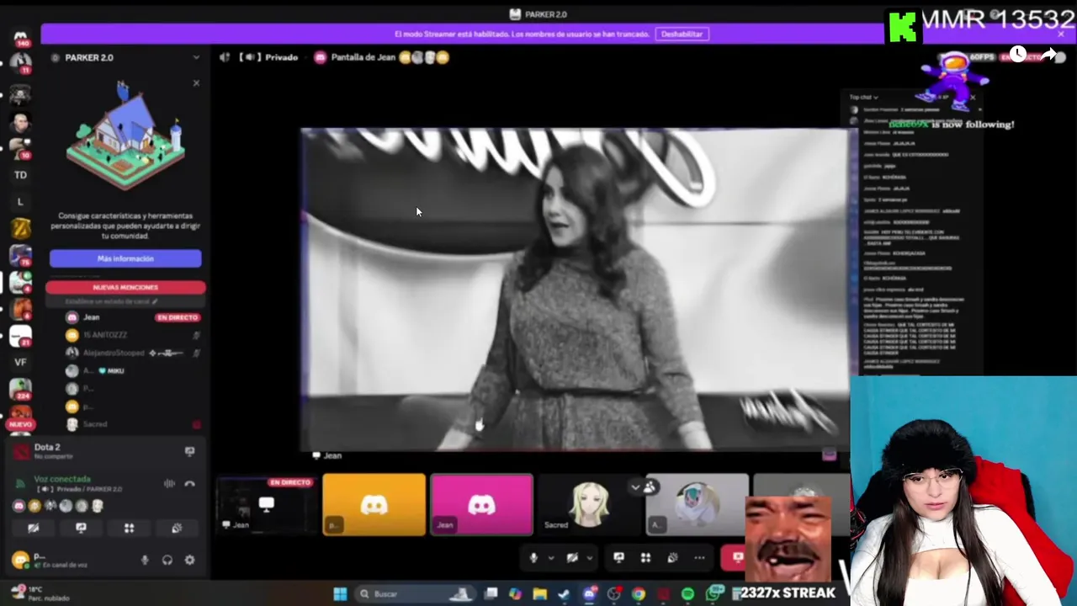
Task: Toggle microphone in call controls
Action: click(x=533, y=557)
